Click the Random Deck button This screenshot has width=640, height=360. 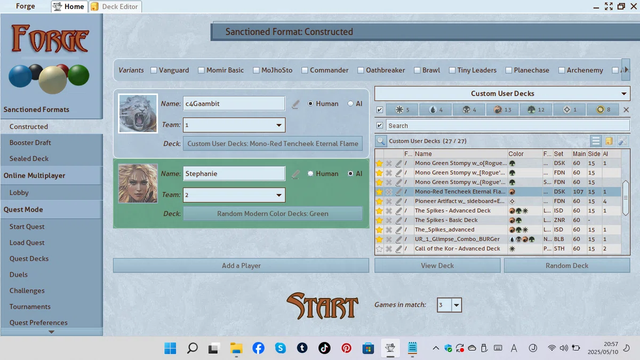(x=567, y=266)
